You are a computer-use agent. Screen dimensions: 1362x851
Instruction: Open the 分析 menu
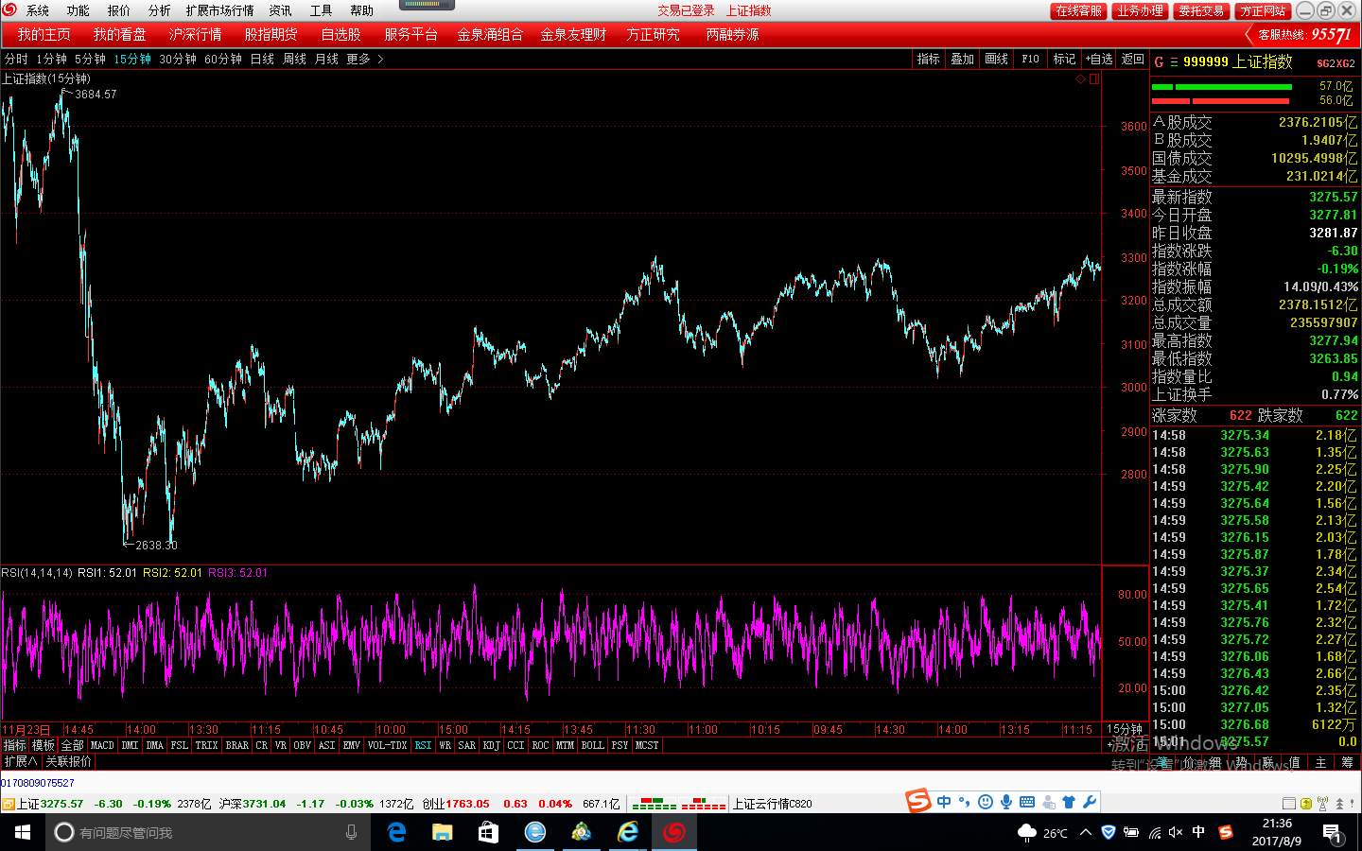(x=160, y=10)
